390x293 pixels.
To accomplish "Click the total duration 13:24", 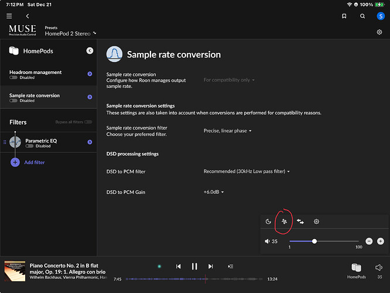I will tap(272, 279).
